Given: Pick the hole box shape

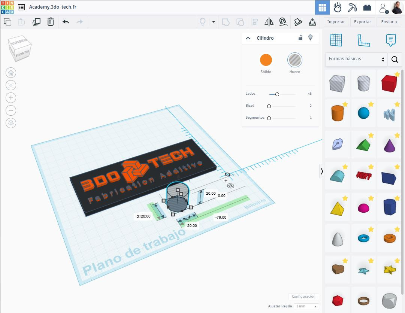Looking at the screenshot, I should [337, 83].
